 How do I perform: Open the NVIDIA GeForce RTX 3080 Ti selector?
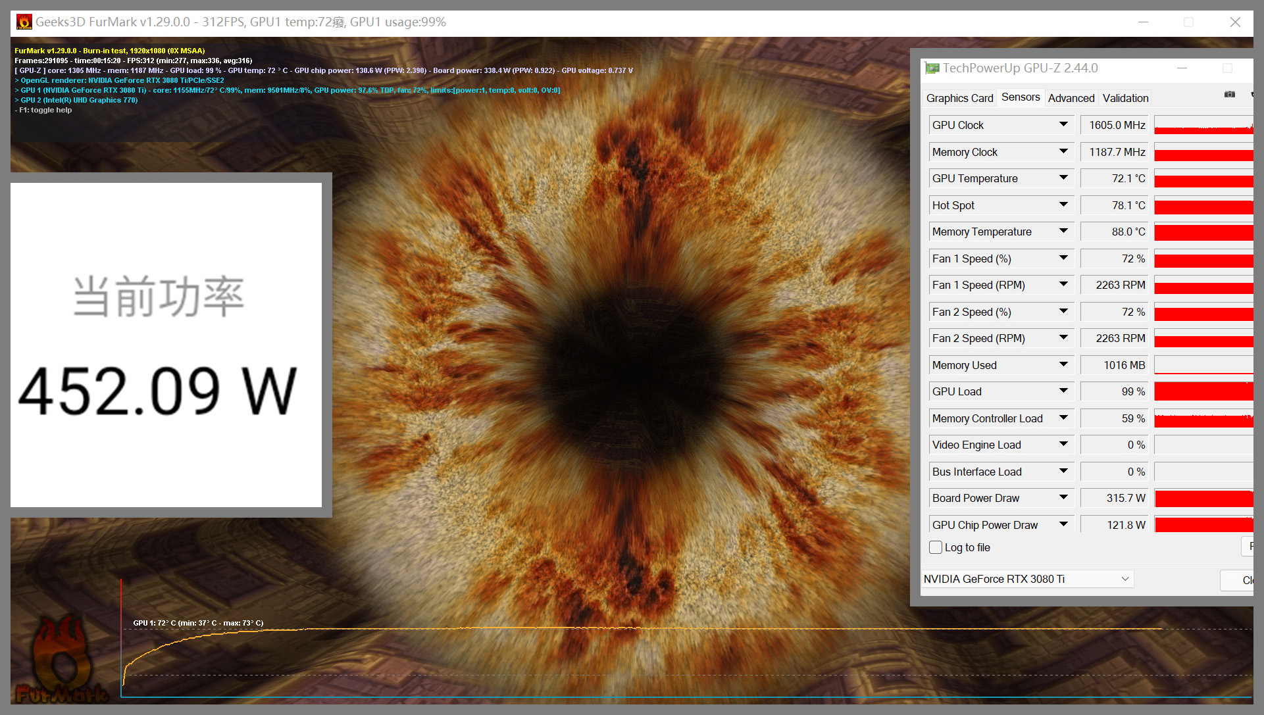pos(1026,579)
